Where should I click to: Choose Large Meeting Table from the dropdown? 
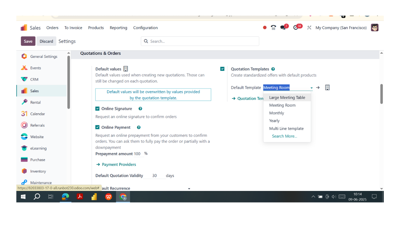click(x=287, y=97)
